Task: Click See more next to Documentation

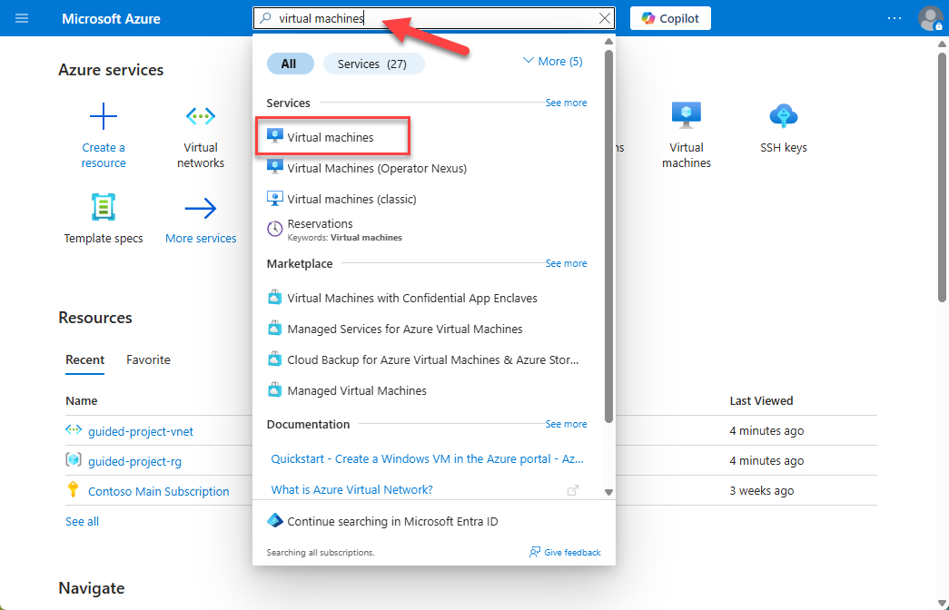Action: point(566,424)
